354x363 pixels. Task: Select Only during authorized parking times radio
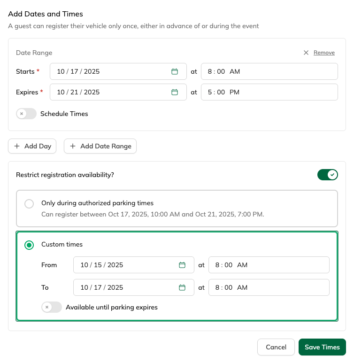29,204
